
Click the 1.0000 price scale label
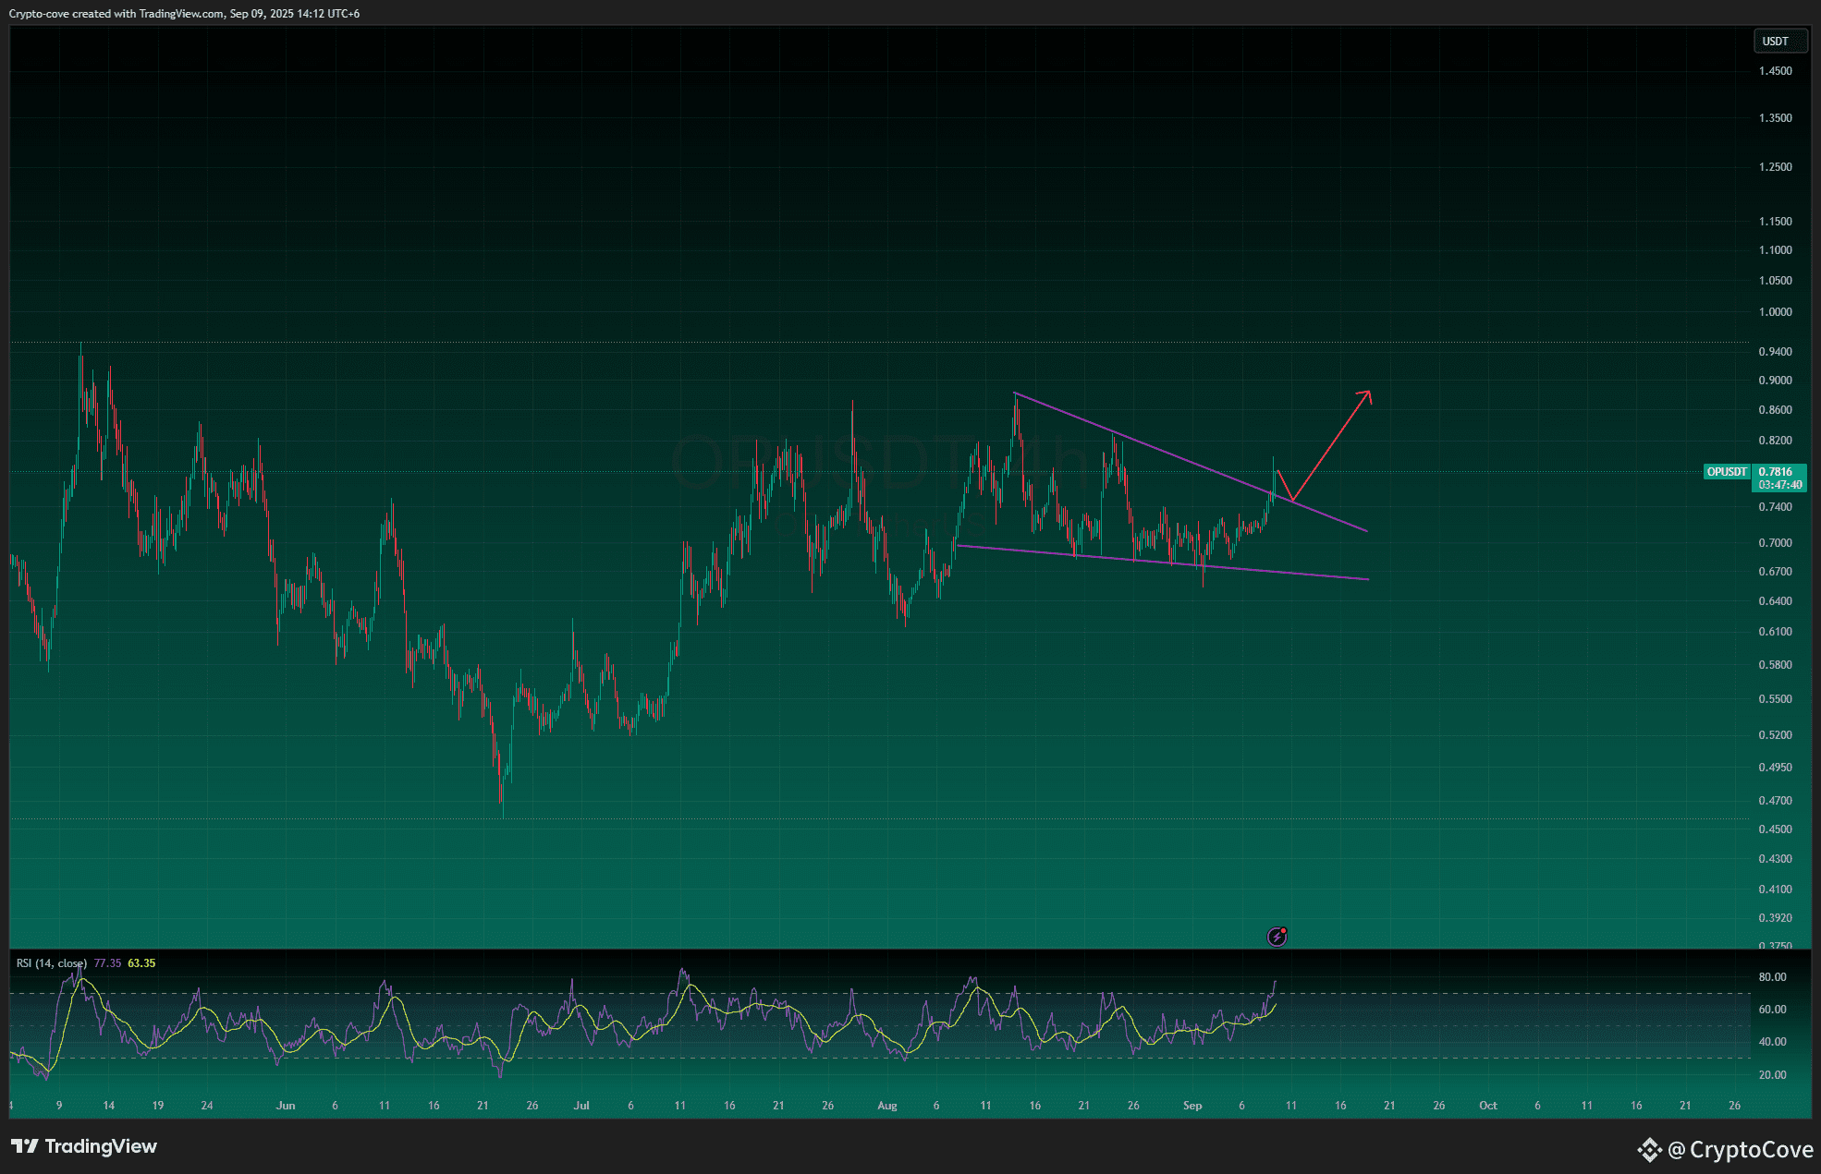pos(1775,312)
